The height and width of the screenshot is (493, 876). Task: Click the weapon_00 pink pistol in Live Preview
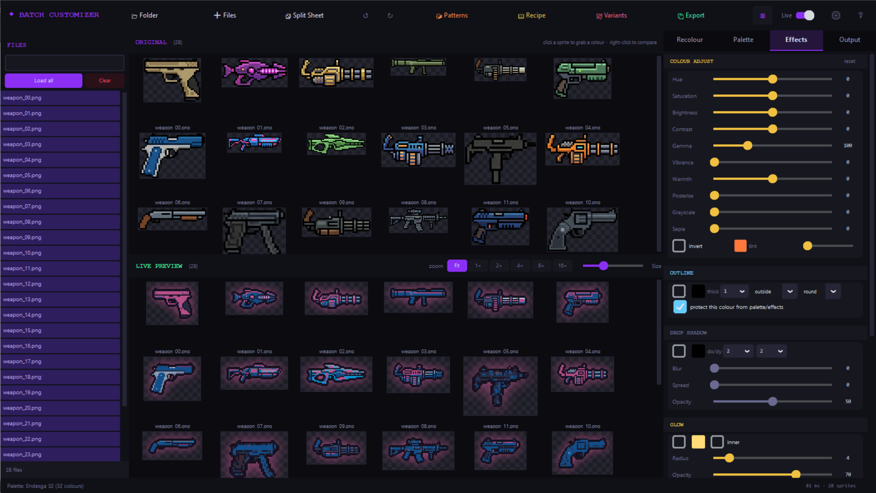172,303
